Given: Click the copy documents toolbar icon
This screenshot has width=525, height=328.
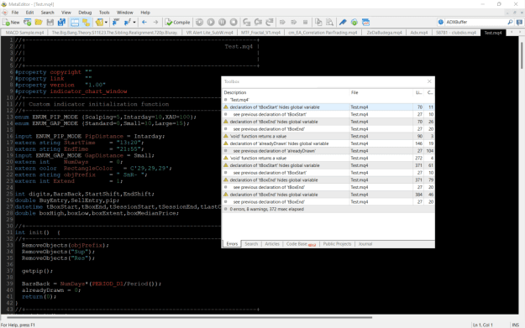Looking at the screenshot, I should (x=318, y=23).
